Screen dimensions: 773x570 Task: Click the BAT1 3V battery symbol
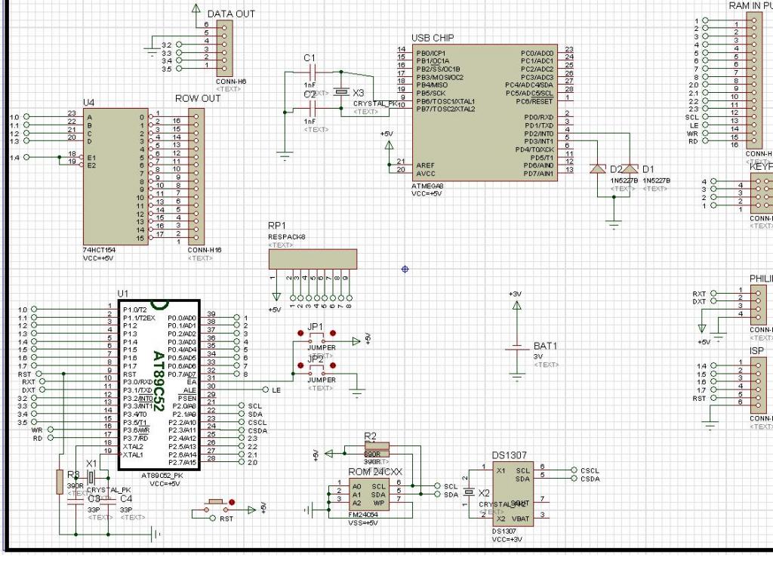(516, 349)
